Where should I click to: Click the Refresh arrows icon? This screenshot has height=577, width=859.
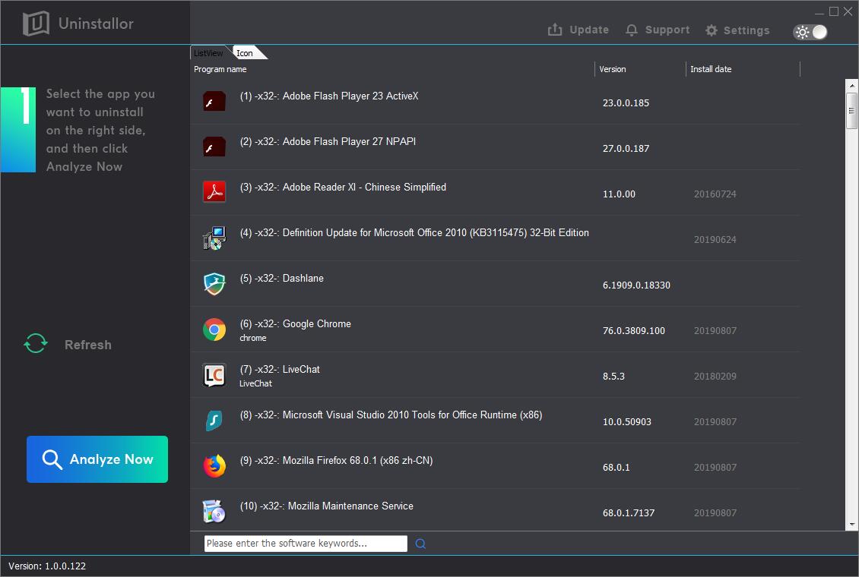(x=36, y=344)
